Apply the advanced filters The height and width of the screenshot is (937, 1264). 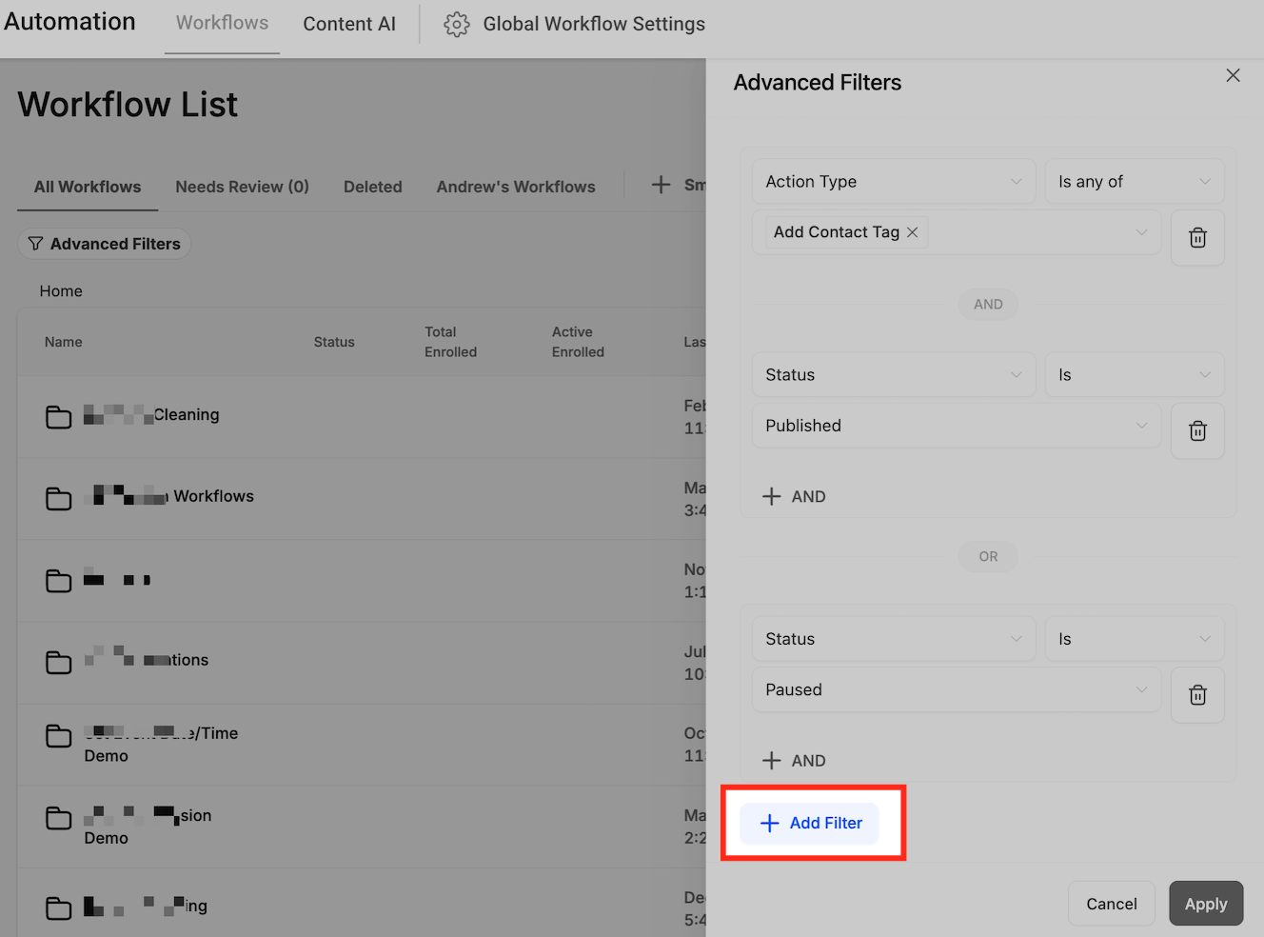pyautogui.click(x=1206, y=904)
